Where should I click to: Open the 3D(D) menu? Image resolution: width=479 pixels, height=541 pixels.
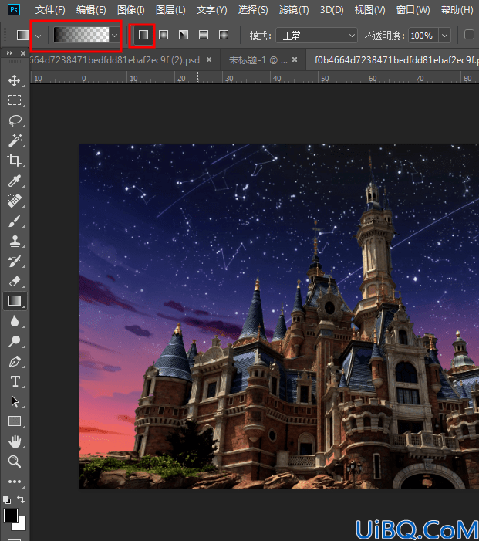332,10
